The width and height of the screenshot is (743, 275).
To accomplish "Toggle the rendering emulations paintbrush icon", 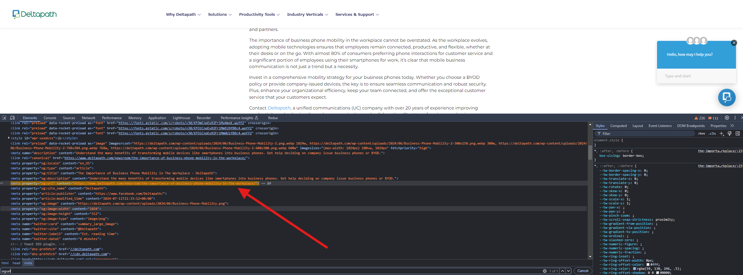I will (730, 133).
